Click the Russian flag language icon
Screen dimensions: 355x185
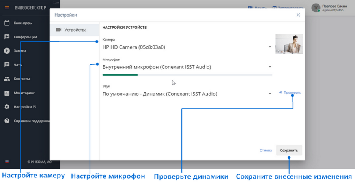[7, 162]
